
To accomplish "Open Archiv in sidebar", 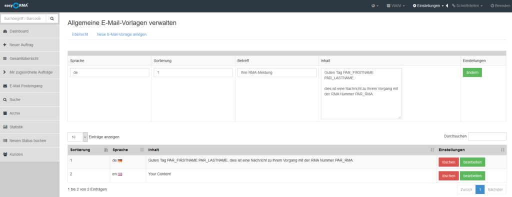I will [29, 113].
